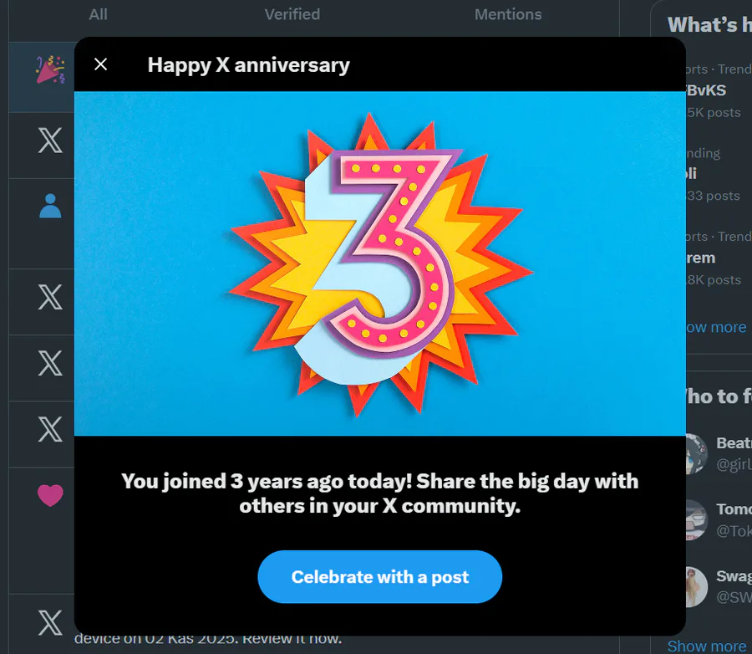Image resolution: width=752 pixels, height=654 pixels.
Task: Click the Celebrate with a post button
Action: point(379,577)
